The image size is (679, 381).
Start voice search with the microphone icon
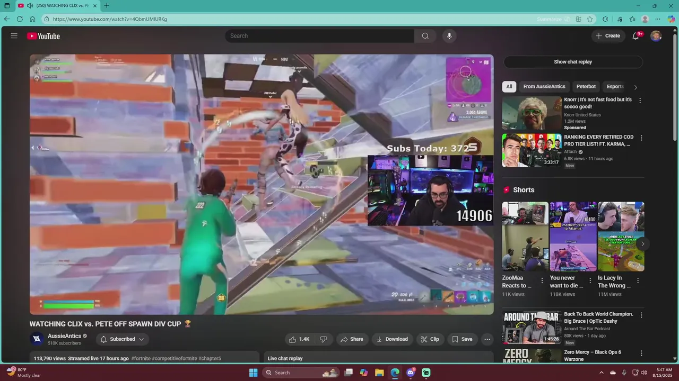pos(449,36)
